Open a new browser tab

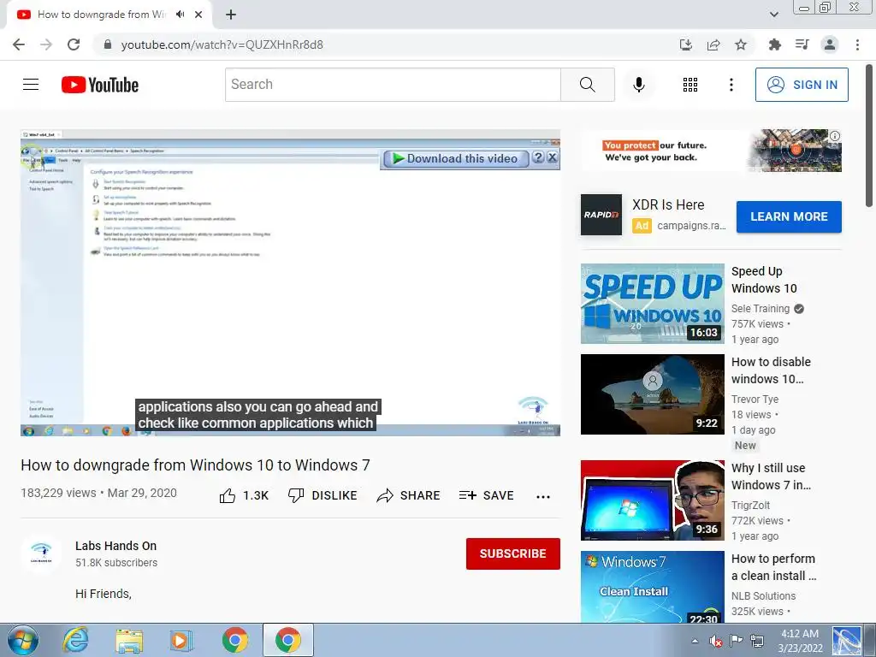tap(231, 15)
